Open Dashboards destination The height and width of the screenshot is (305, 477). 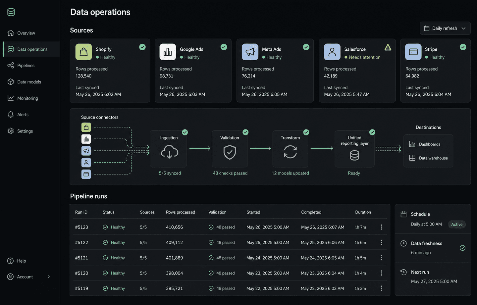point(425,144)
